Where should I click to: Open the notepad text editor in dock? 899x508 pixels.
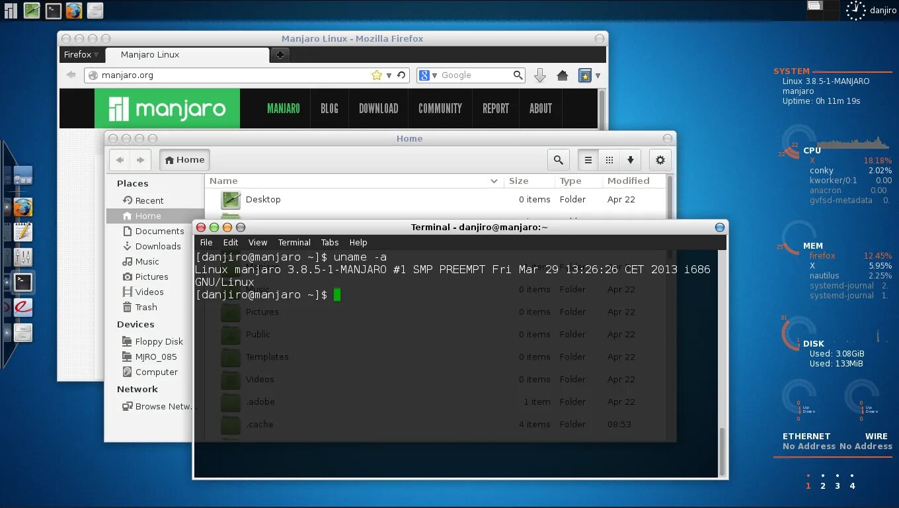point(23,232)
